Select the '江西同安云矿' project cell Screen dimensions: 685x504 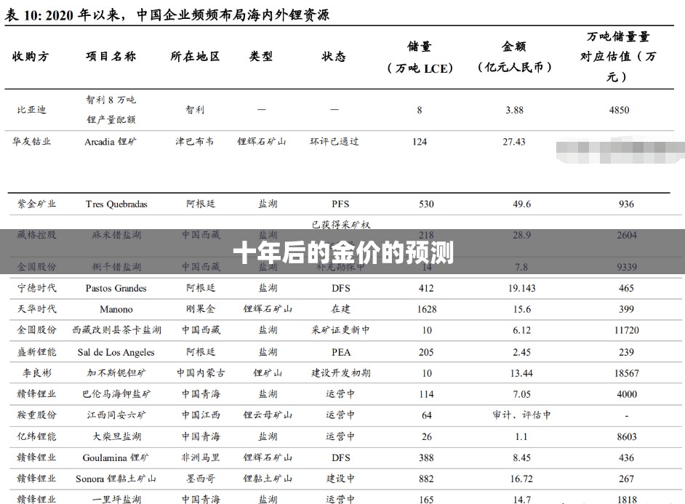[x=116, y=415]
